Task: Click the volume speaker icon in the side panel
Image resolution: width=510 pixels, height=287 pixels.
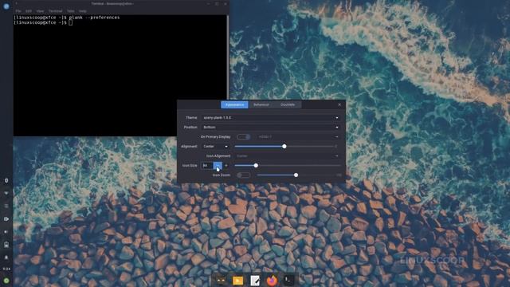Action: click(x=6, y=232)
